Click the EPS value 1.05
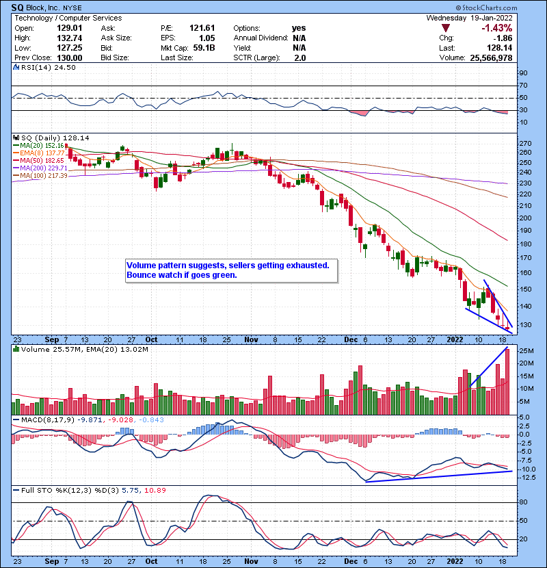Screen dimensions: 547x568 206,38
